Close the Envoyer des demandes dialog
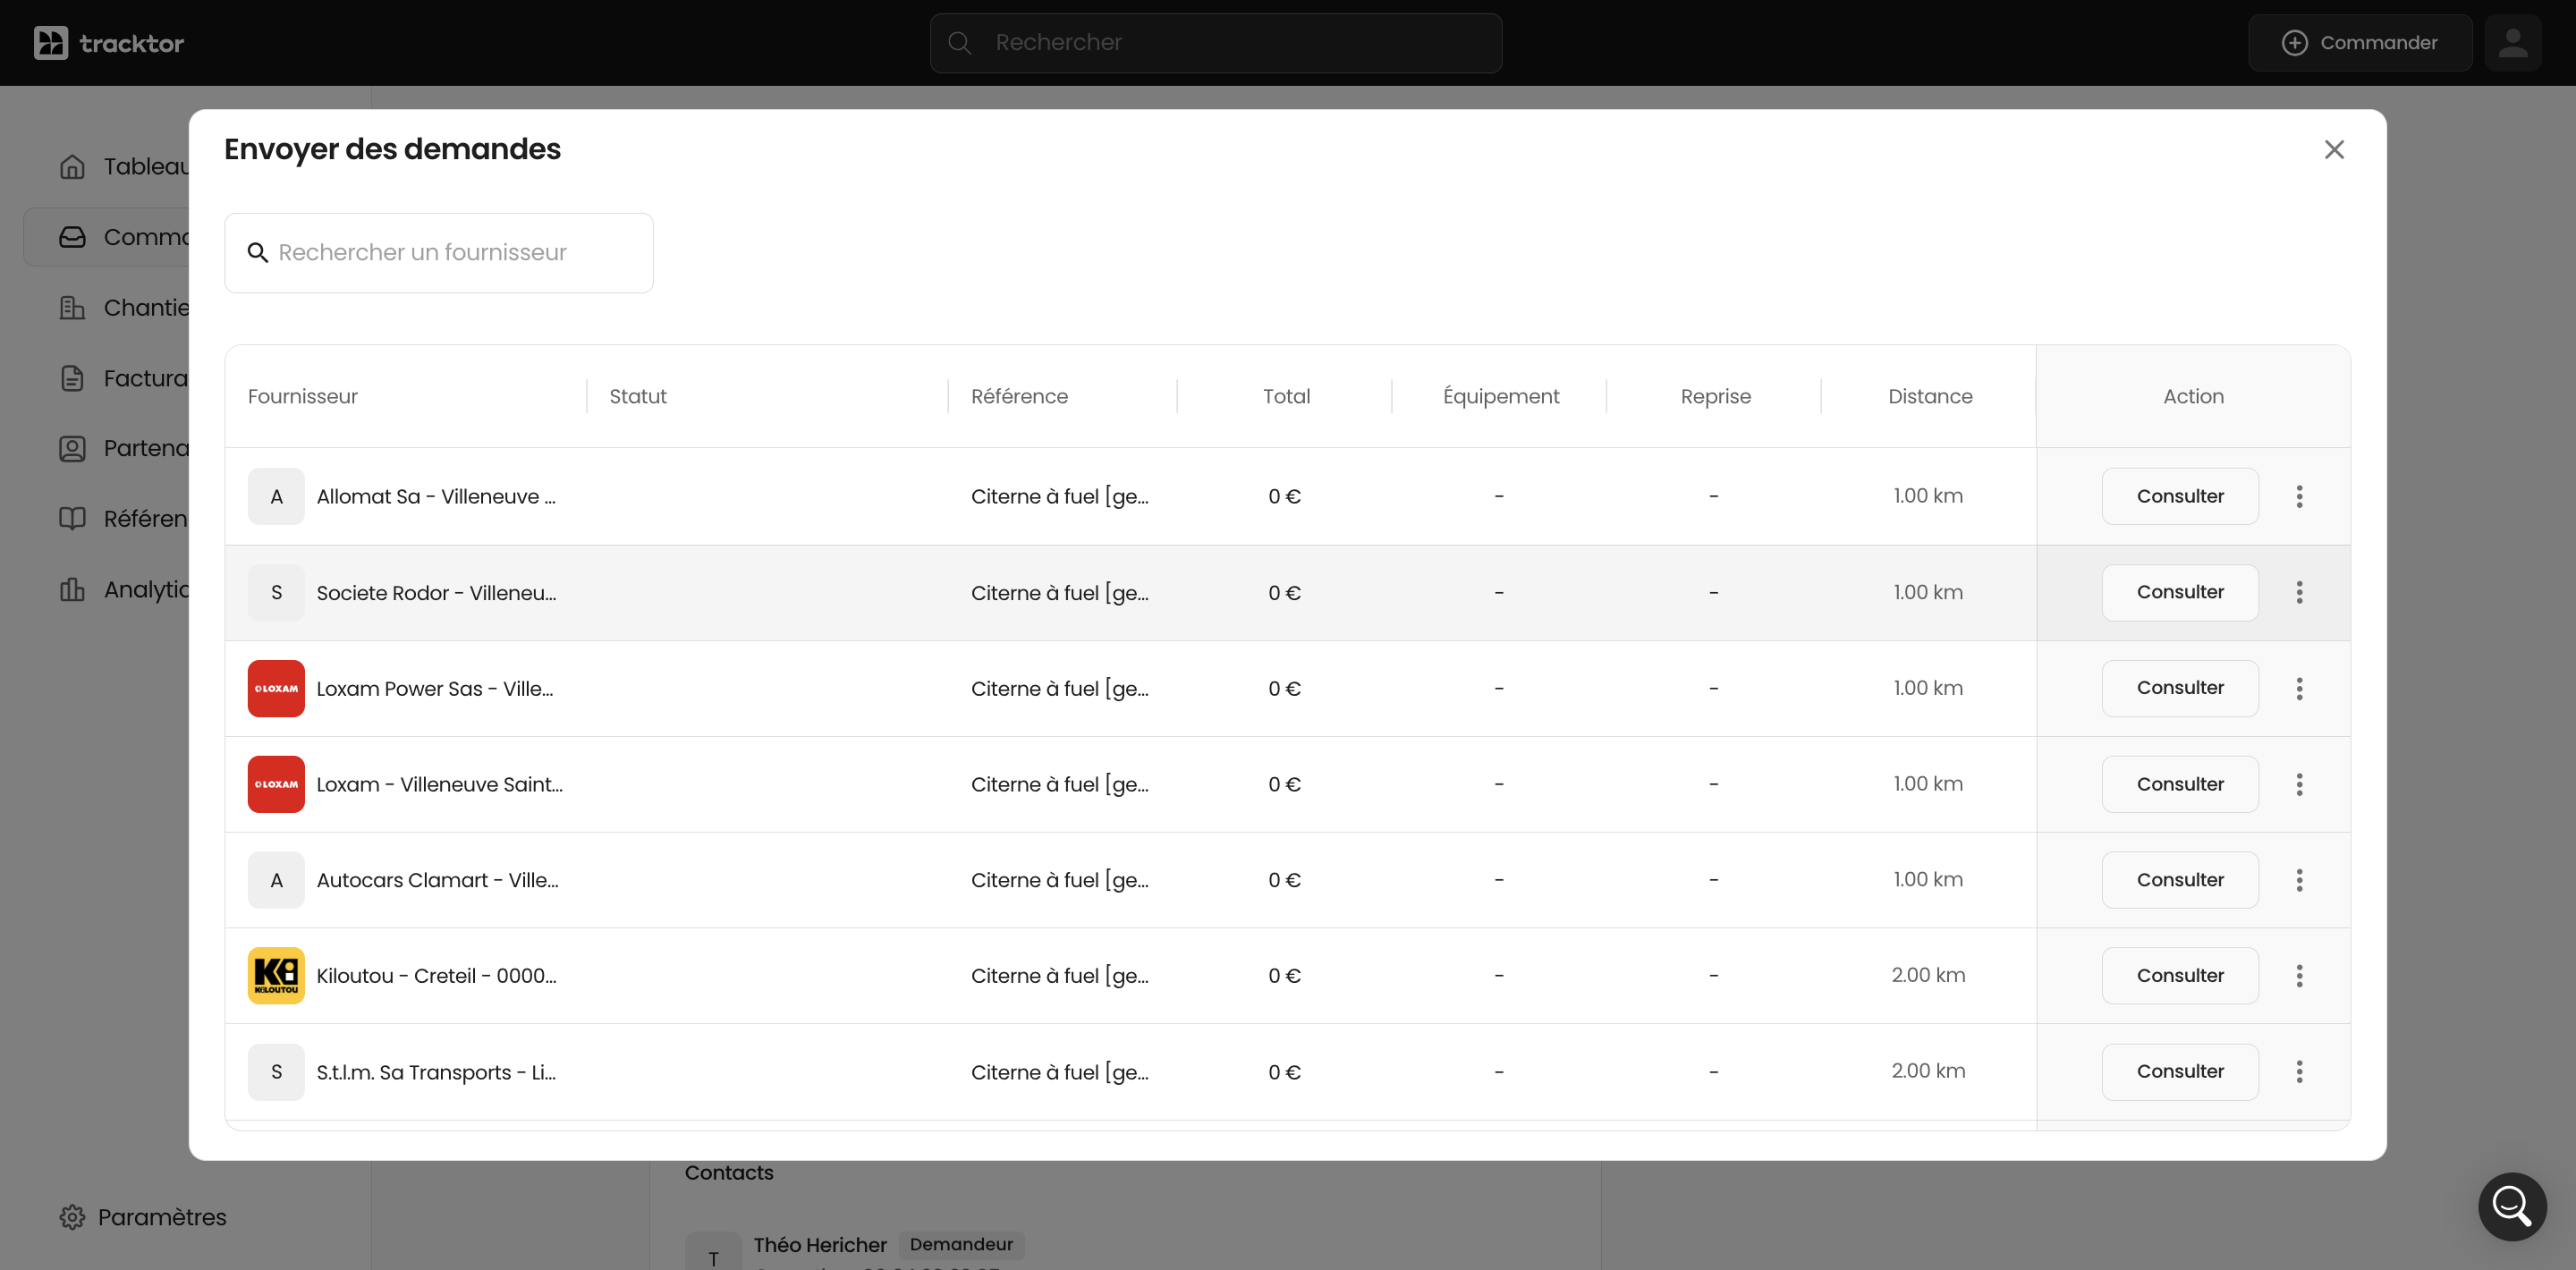The height and width of the screenshot is (1270, 2576). click(x=2334, y=149)
